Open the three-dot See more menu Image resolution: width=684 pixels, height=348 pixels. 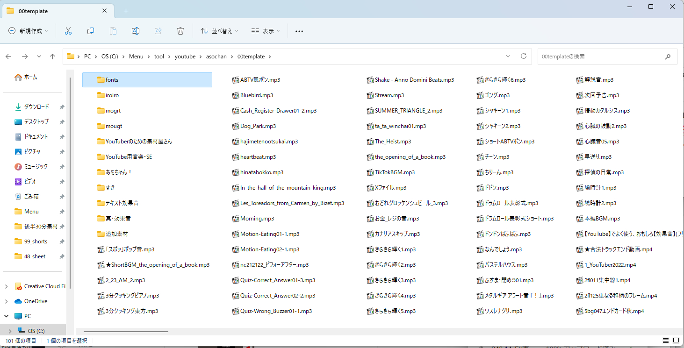299,31
